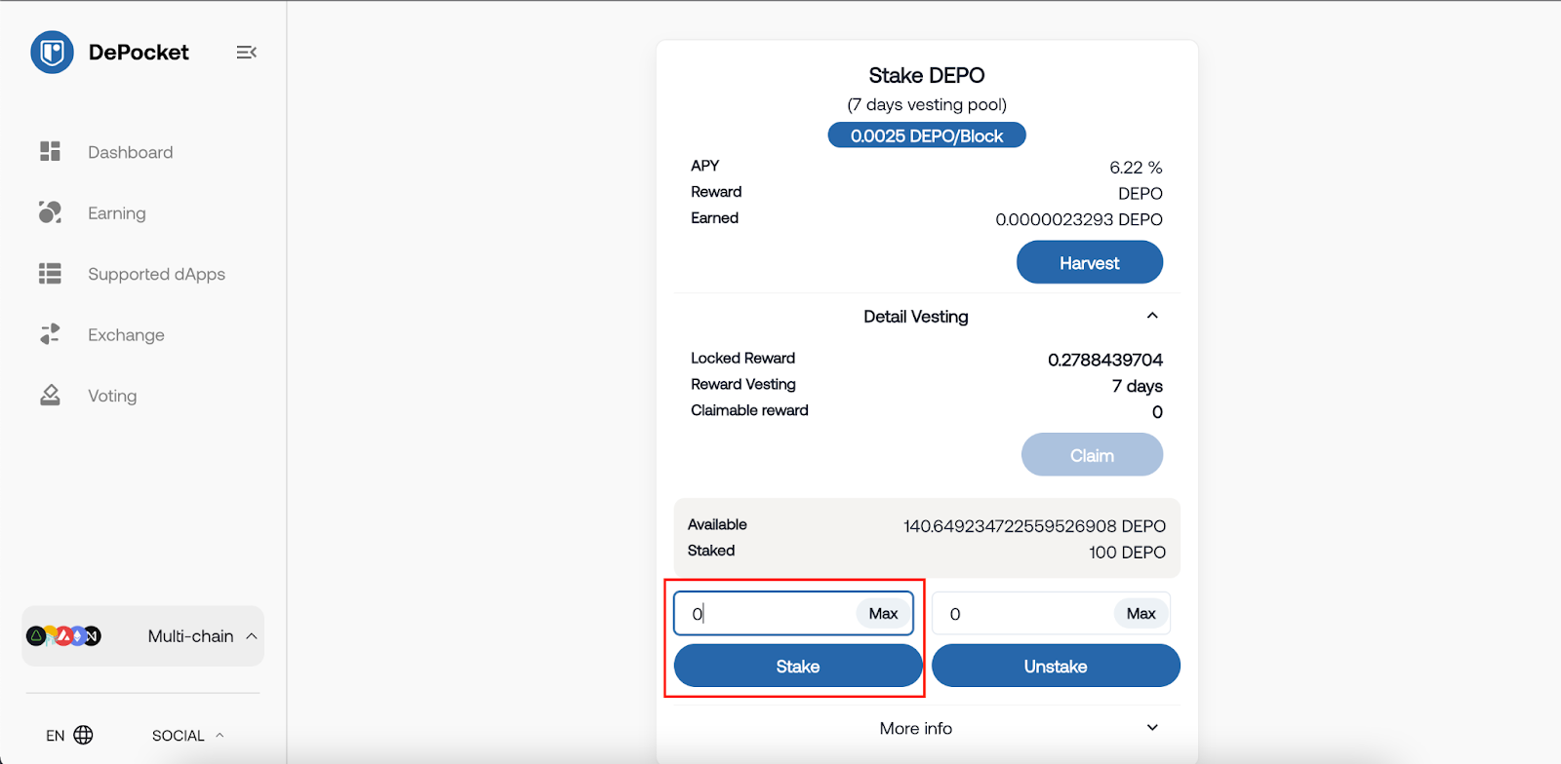Click the Voting ballot icon
This screenshot has height=764, width=1561.
click(50, 395)
